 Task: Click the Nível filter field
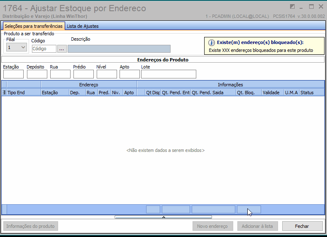pos(107,74)
